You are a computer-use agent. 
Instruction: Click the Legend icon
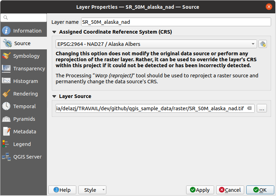tap(6, 144)
